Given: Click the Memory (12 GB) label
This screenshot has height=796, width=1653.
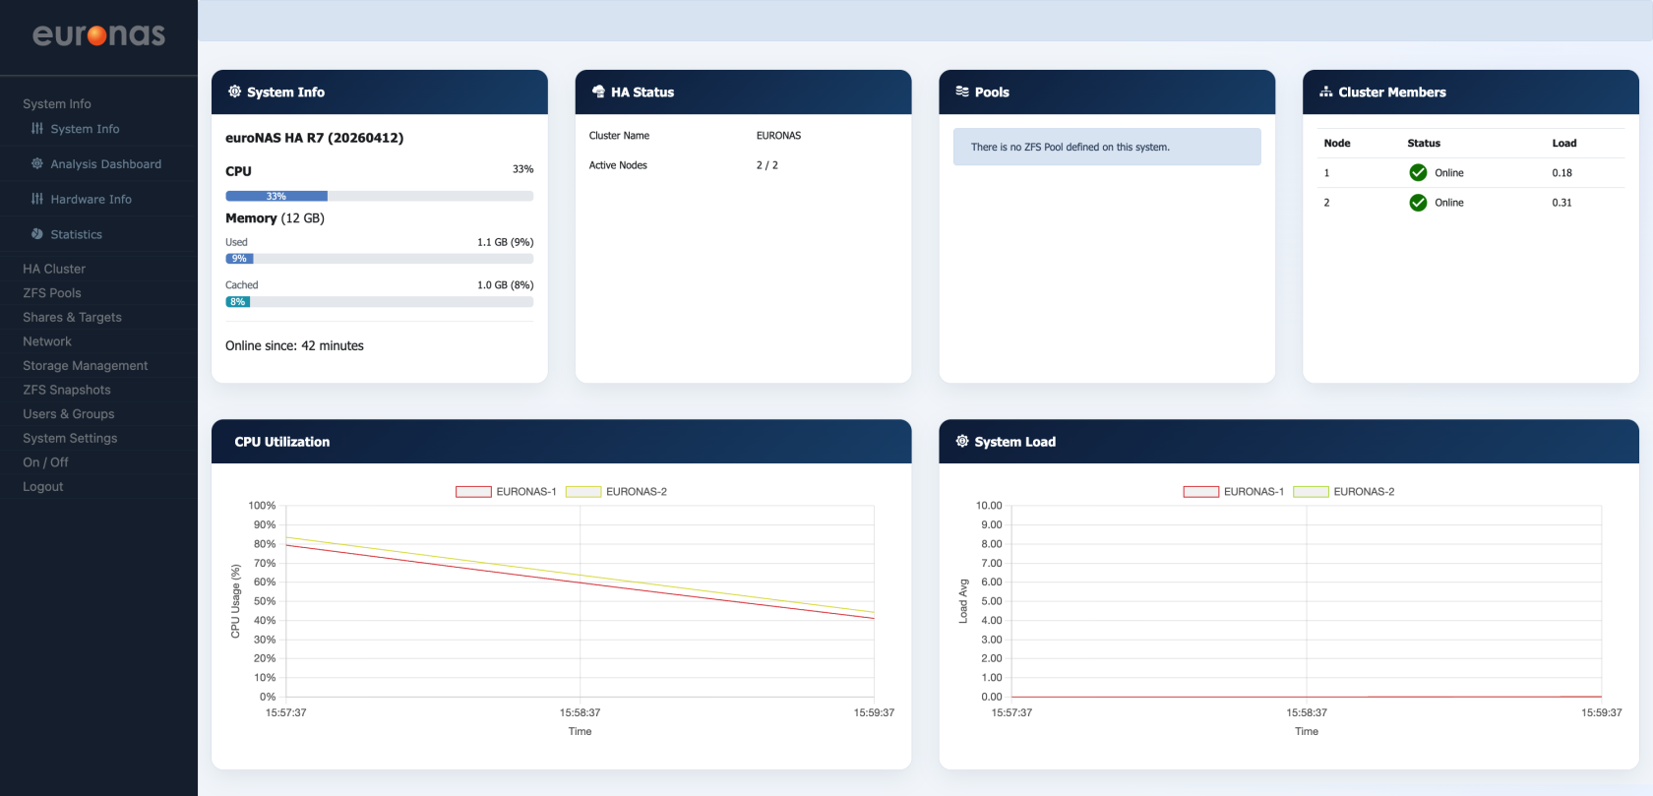Looking at the screenshot, I should pos(275,218).
